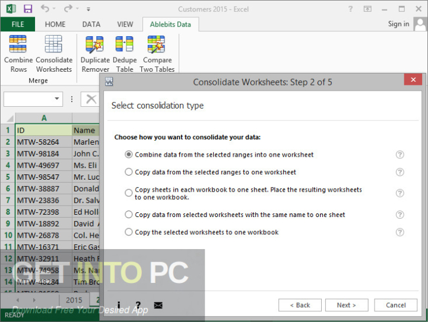The height and width of the screenshot is (322, 428).
Task: Click the Excel application logo icon
Action: [11, 9]
